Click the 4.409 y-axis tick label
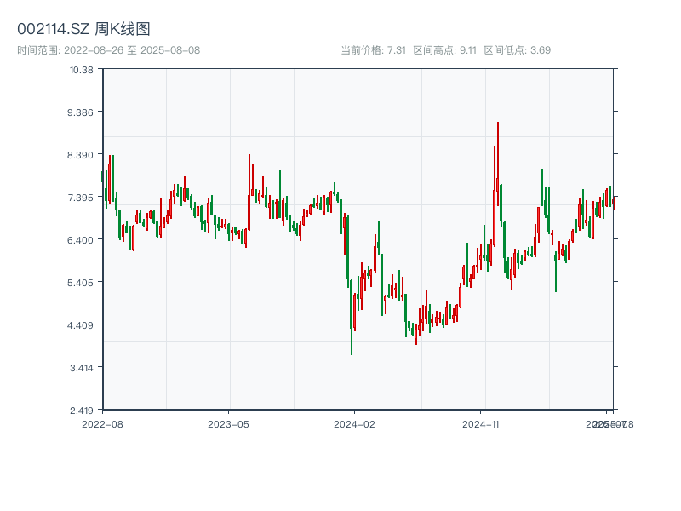 click(x=83, y=324)
